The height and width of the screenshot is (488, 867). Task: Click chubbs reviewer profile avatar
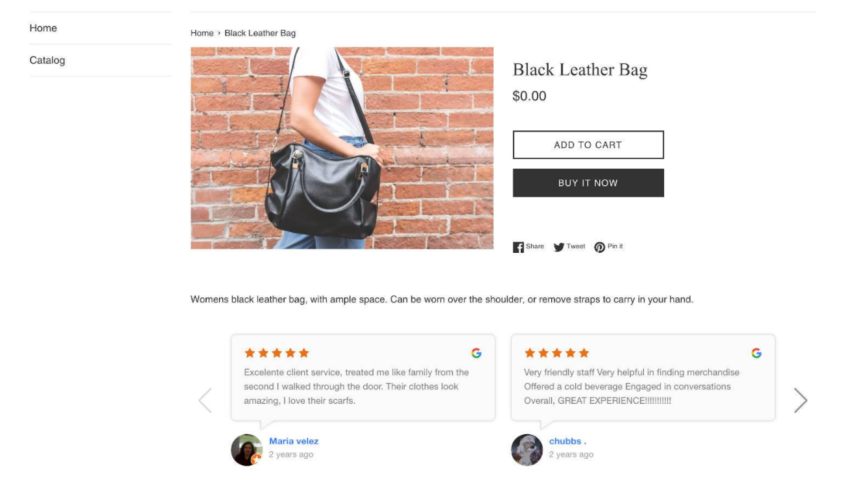[527, 450]
